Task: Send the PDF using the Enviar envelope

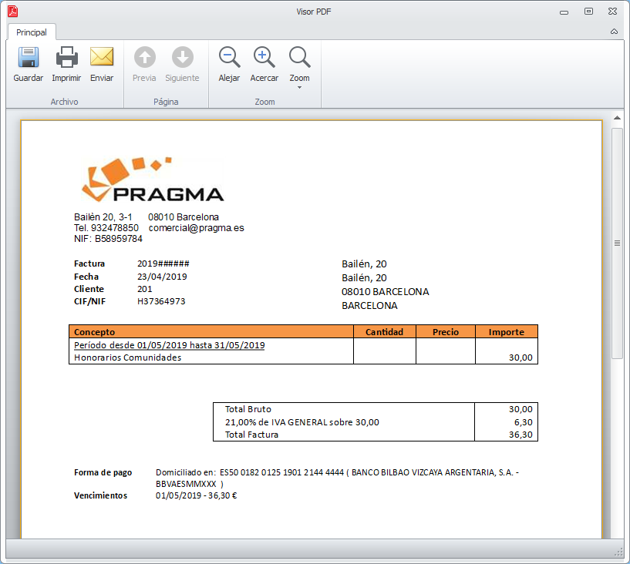Action: [102, 58]
